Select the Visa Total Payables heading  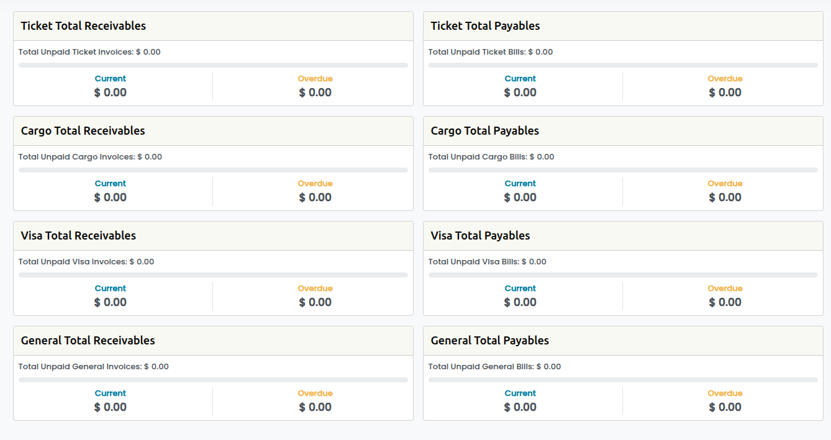click(x=480, y=236)
